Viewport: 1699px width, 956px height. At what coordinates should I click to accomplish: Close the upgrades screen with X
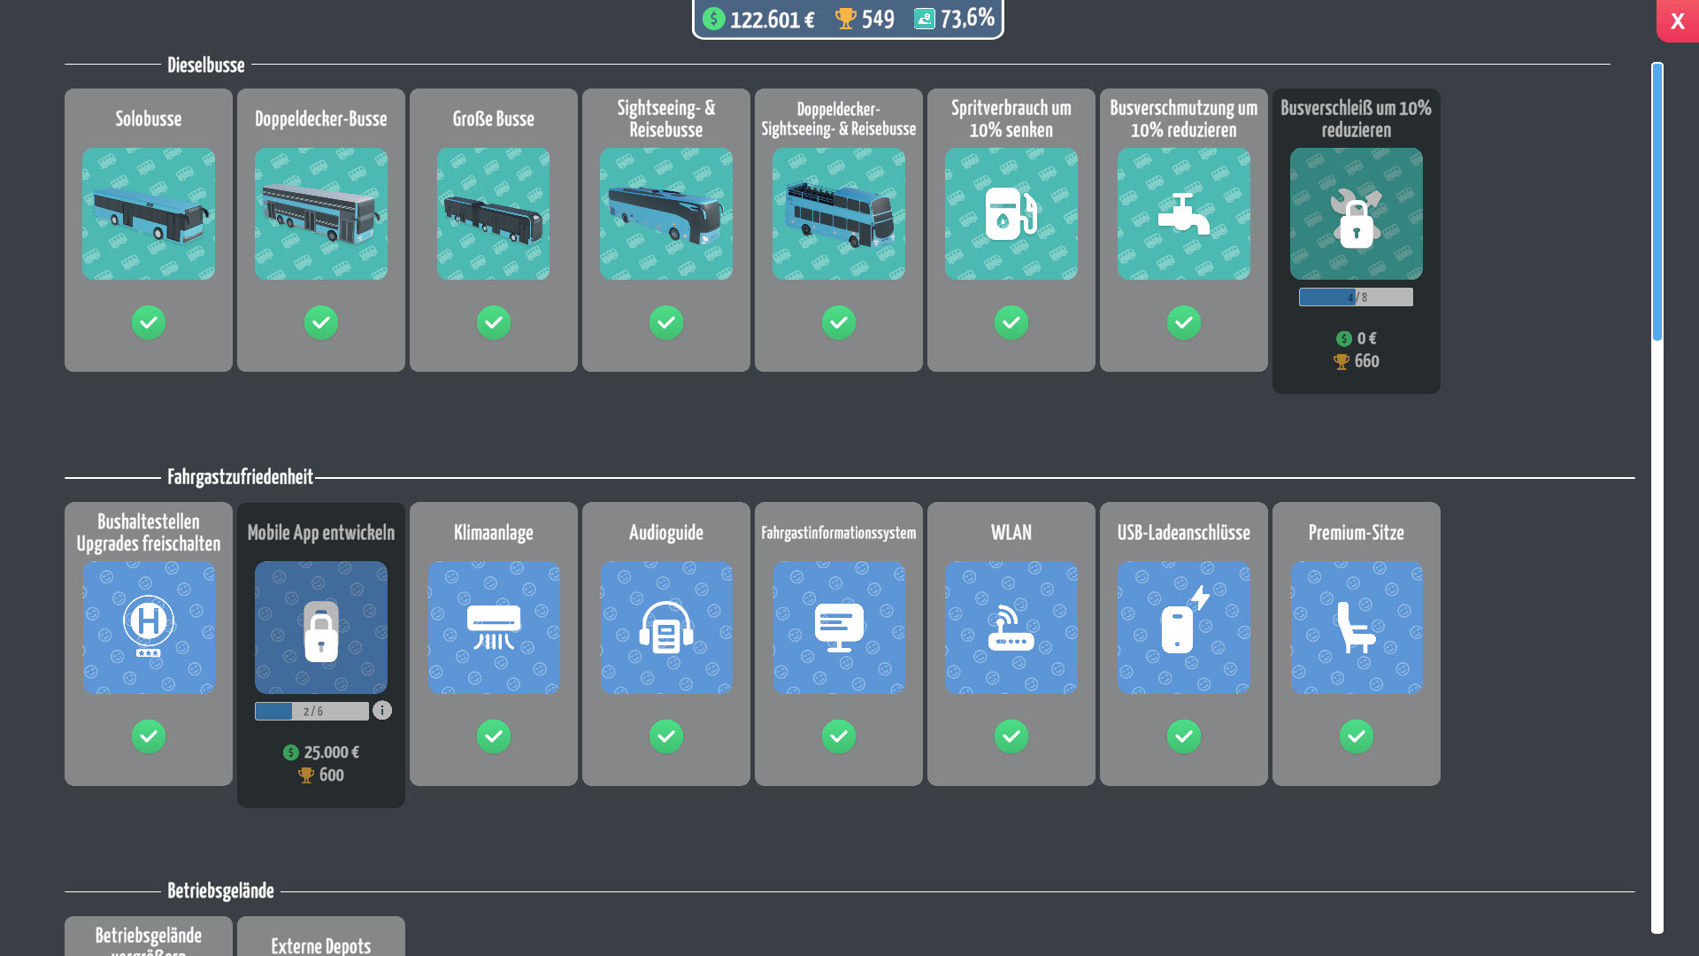pos(1677,21)
